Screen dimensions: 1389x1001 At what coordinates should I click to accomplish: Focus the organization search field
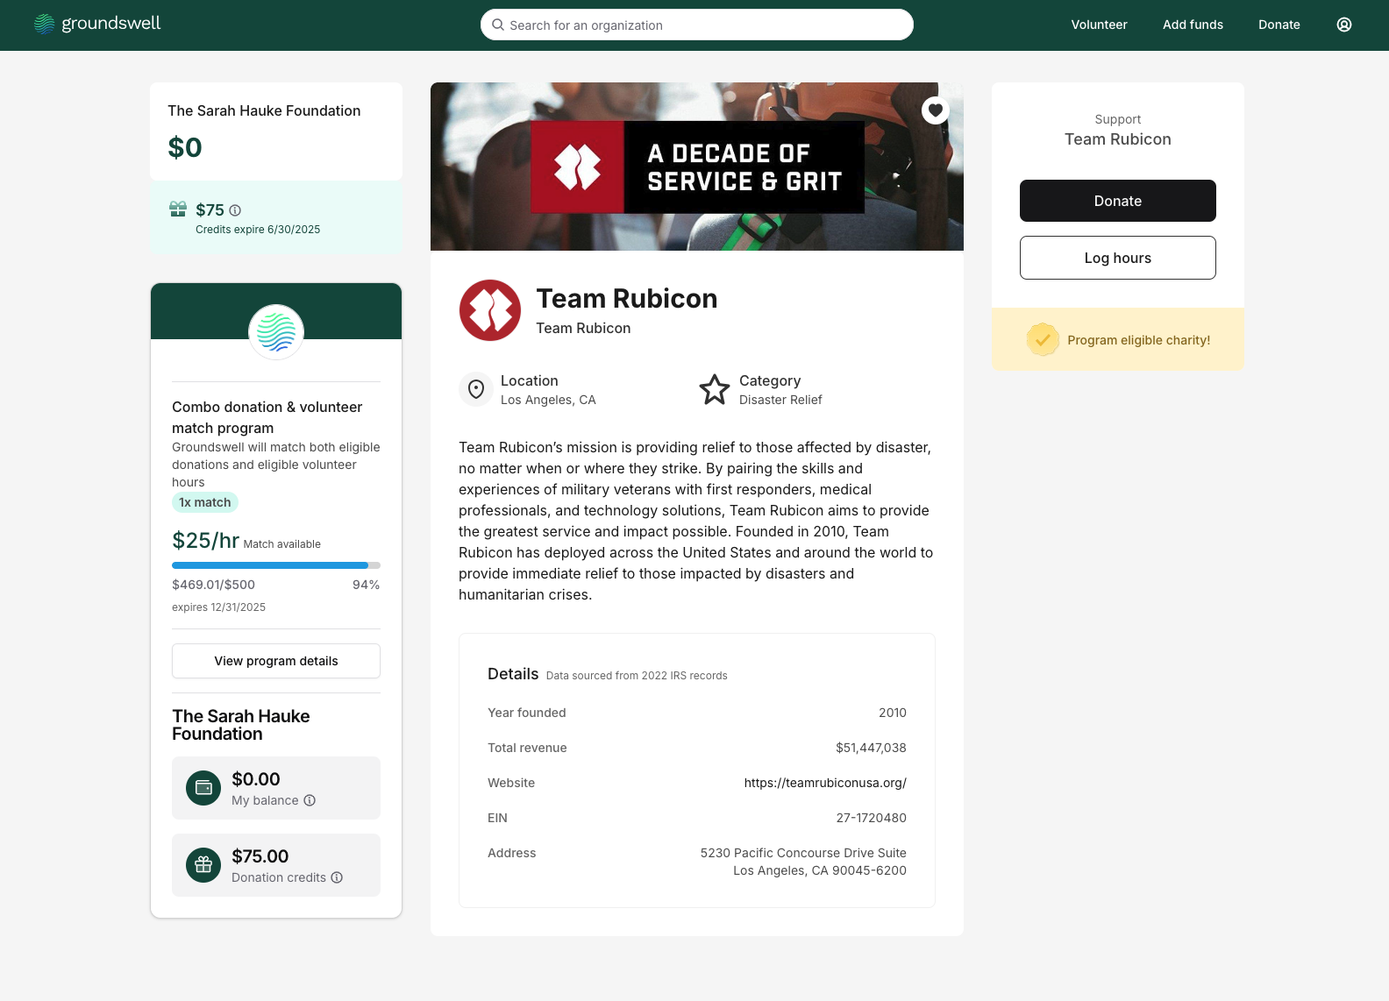pos(697,25)
